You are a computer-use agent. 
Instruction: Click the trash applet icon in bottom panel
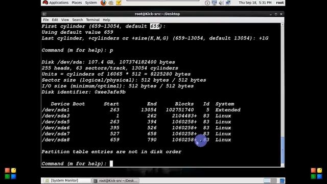tap(282, 180)
